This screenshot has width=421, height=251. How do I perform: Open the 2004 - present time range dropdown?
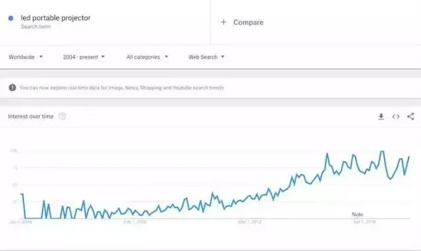click(84, 57)
